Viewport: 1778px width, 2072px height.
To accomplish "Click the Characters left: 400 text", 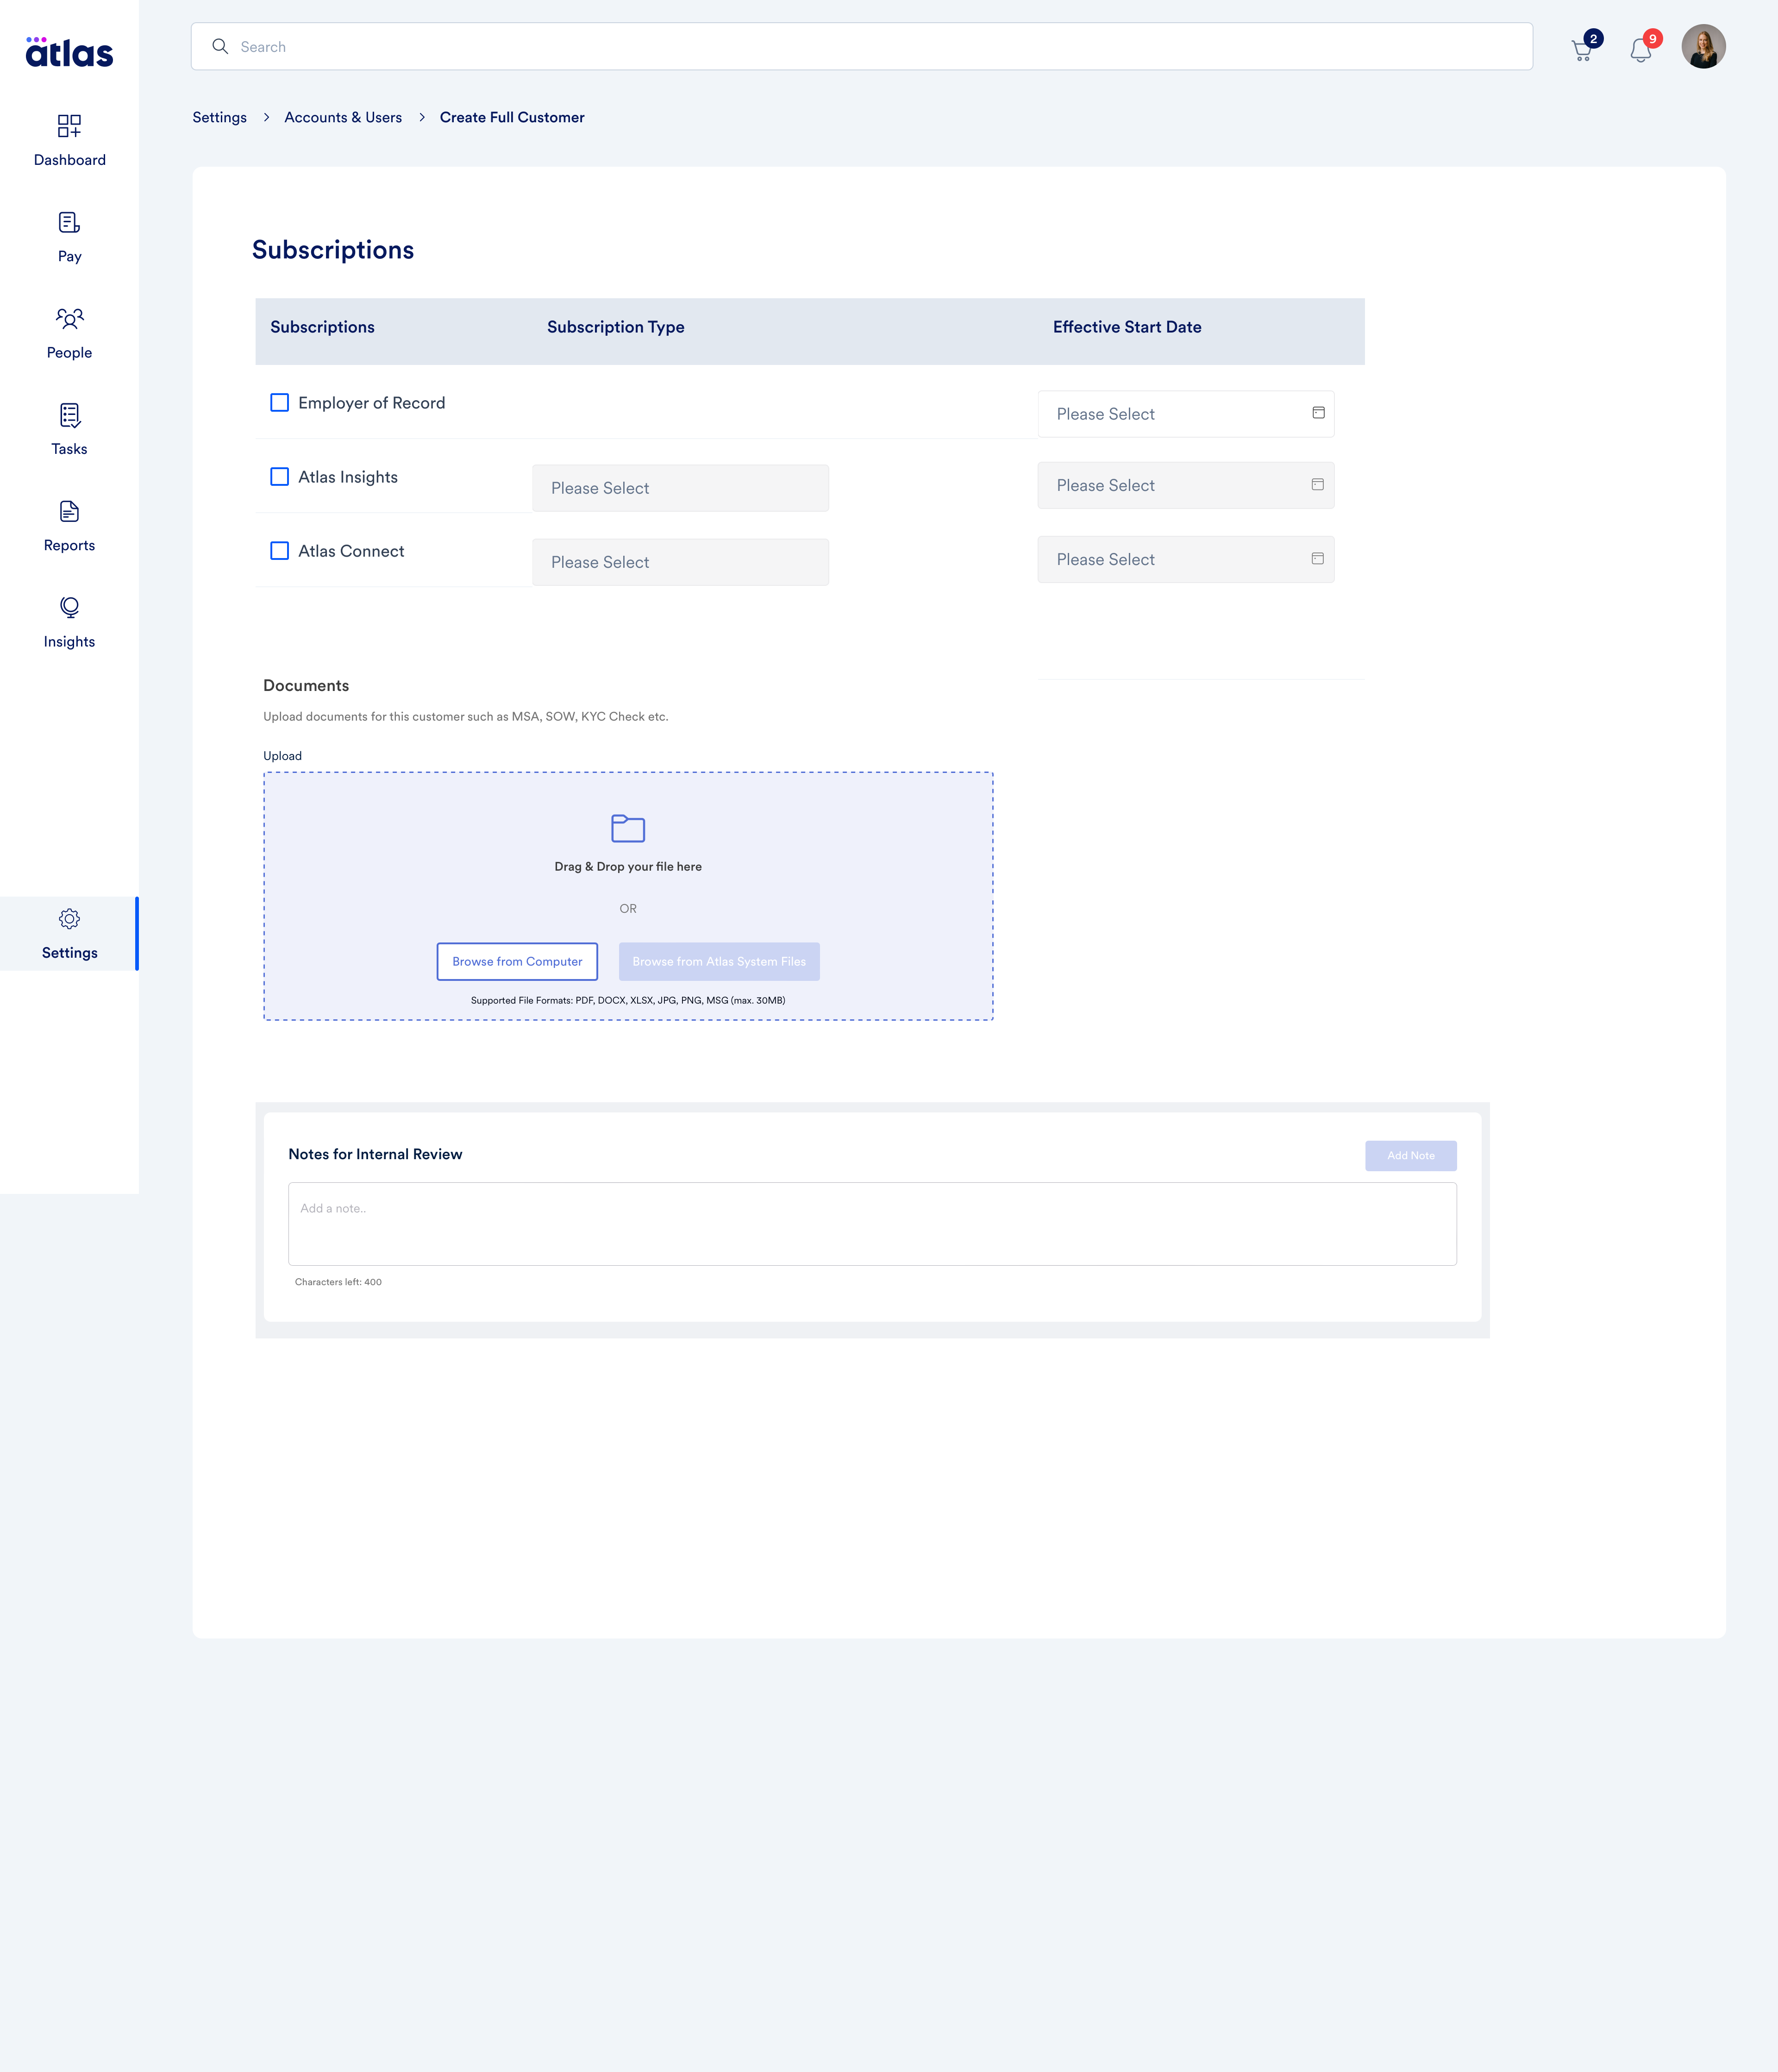I will pos(338,1281).
